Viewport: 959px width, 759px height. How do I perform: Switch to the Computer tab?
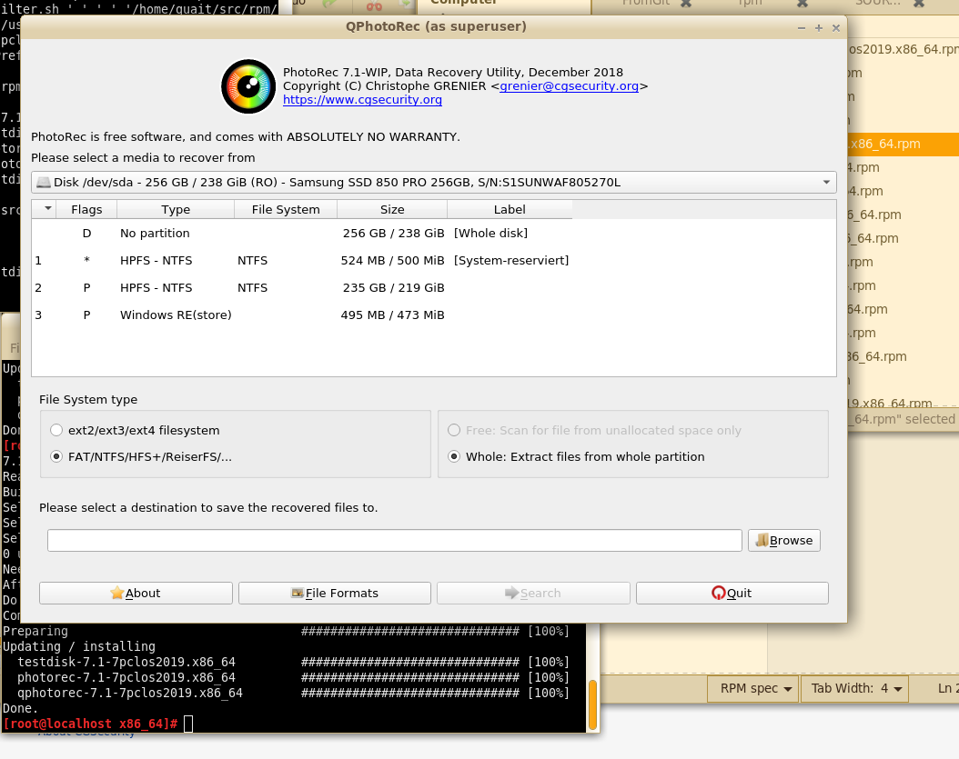(464, 3)
